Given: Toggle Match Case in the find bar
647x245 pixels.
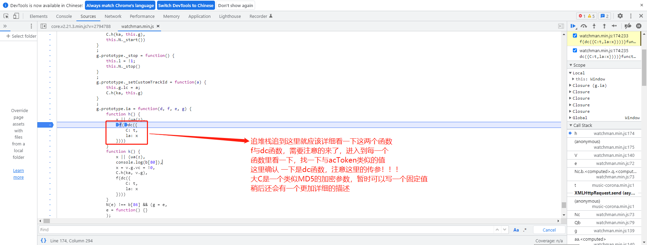Looking at the screenshot, I should (x=516, y=230).
